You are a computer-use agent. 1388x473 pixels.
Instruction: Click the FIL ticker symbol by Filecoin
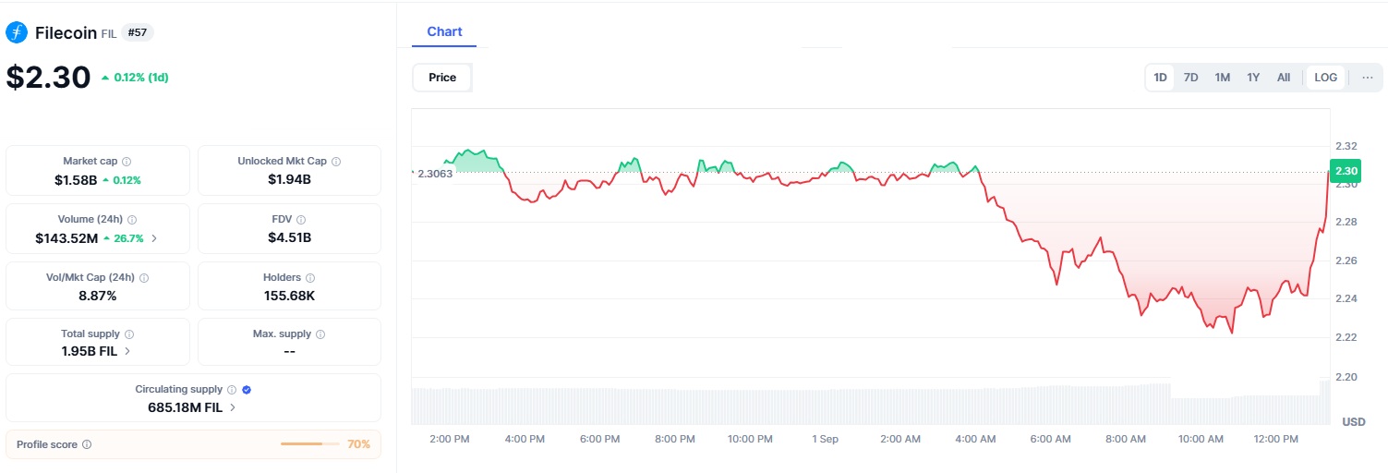click(x=109, y=34)
